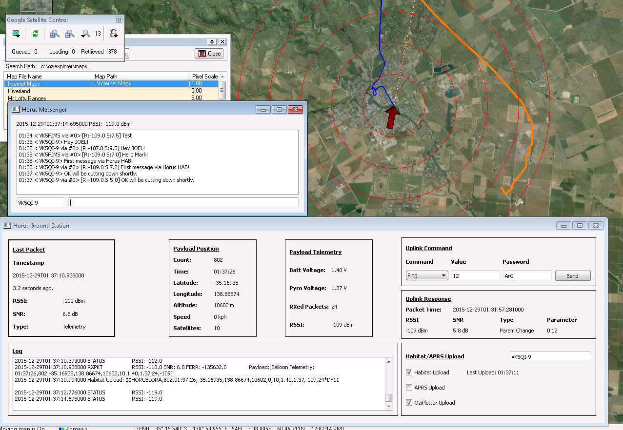Image resolution: width=623 pixels, height=430 pixels.
Task: Sort by the Map File Name column header
Action: (49, 77)
